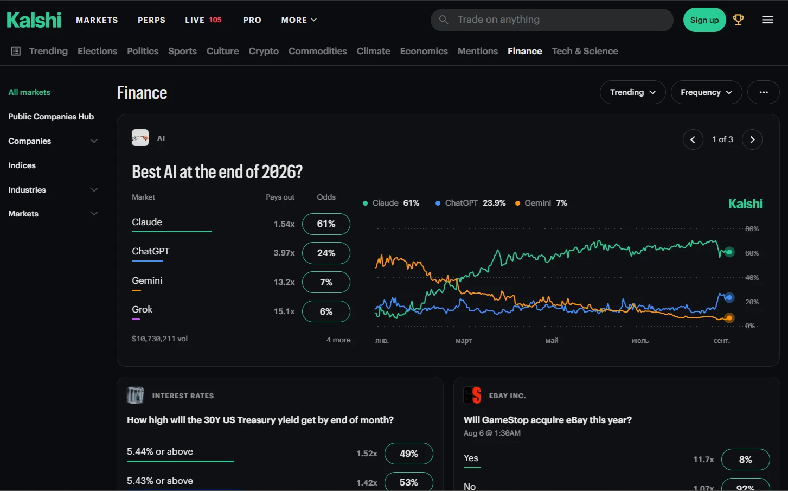Click the Gemini legend entry above chart
Viewport: 788px width, 491px height.
point(541,203)
